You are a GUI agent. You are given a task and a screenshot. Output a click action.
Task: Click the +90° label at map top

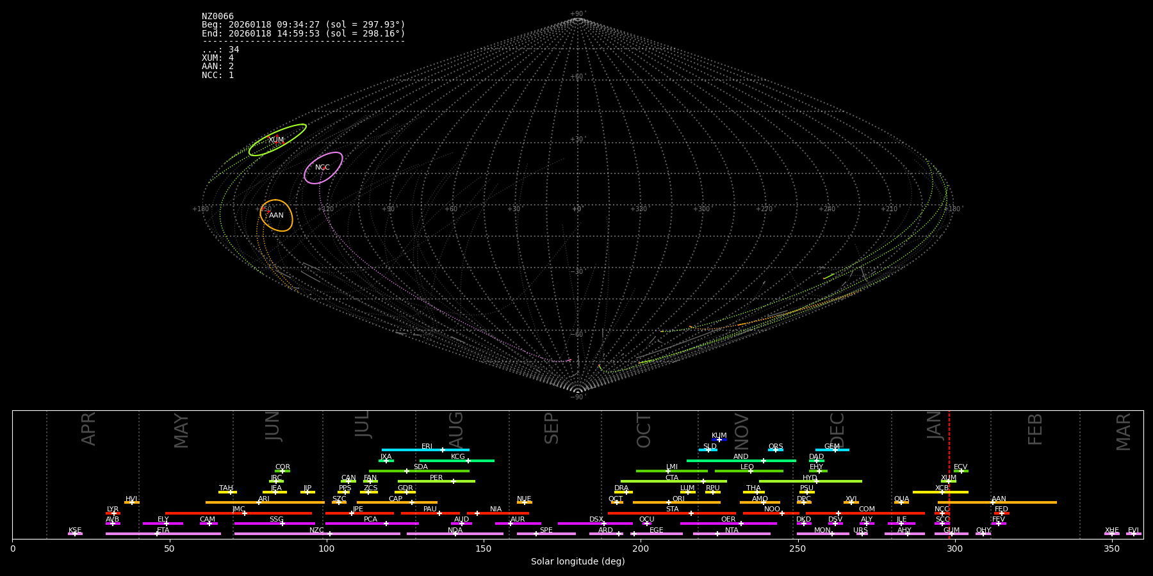coord(578,13)
